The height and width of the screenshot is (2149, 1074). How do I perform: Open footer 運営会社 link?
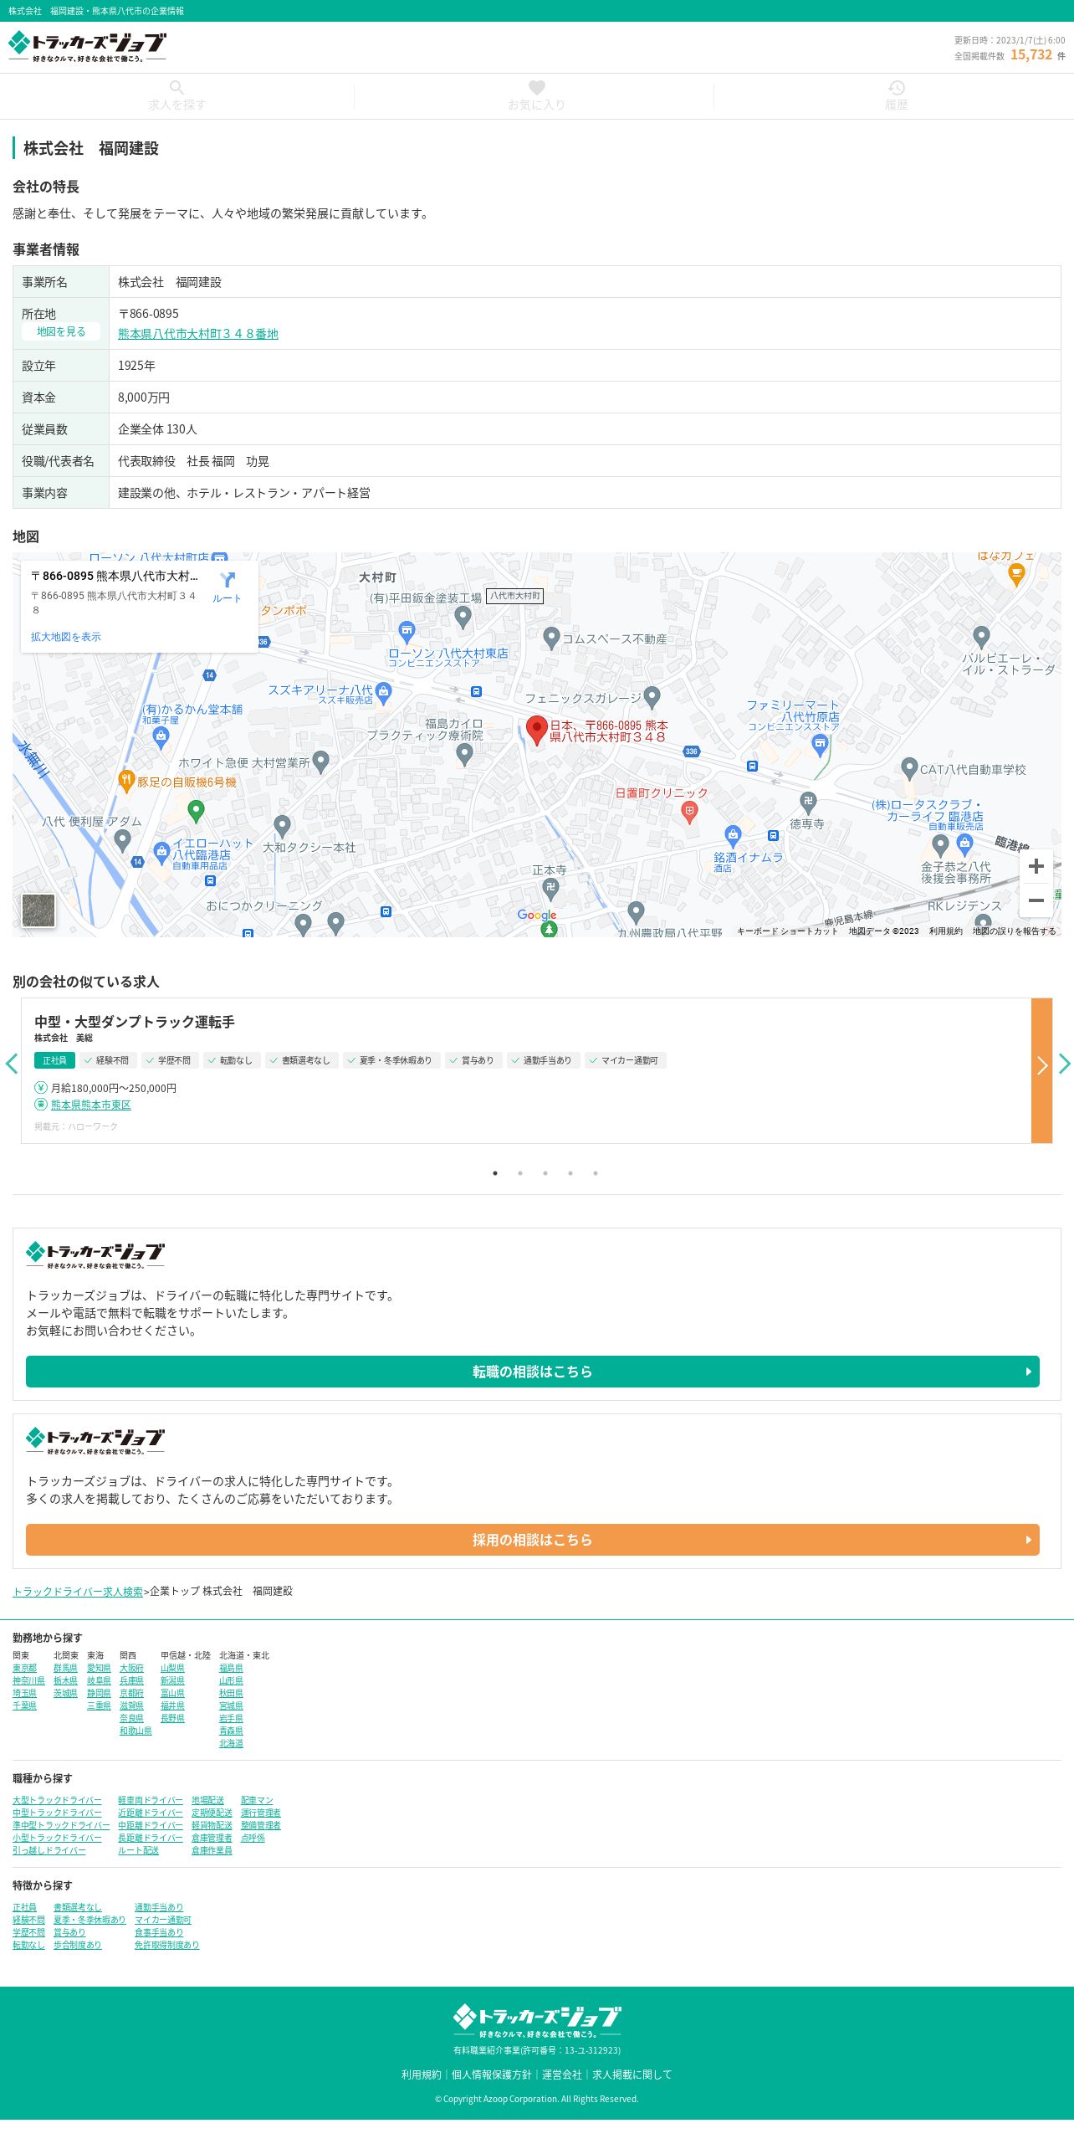562,2075
